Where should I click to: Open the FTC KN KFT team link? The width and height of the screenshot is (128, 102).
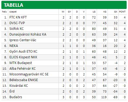click(18, 17)
